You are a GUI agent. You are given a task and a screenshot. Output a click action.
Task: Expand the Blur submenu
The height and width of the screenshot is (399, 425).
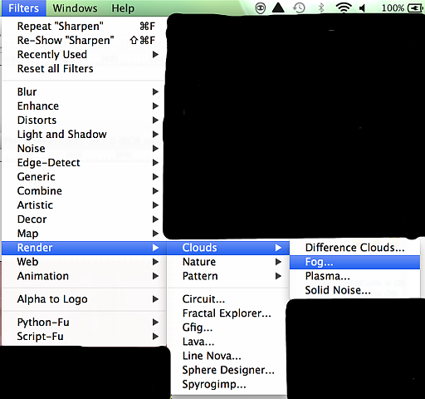[x=84, y=91]
